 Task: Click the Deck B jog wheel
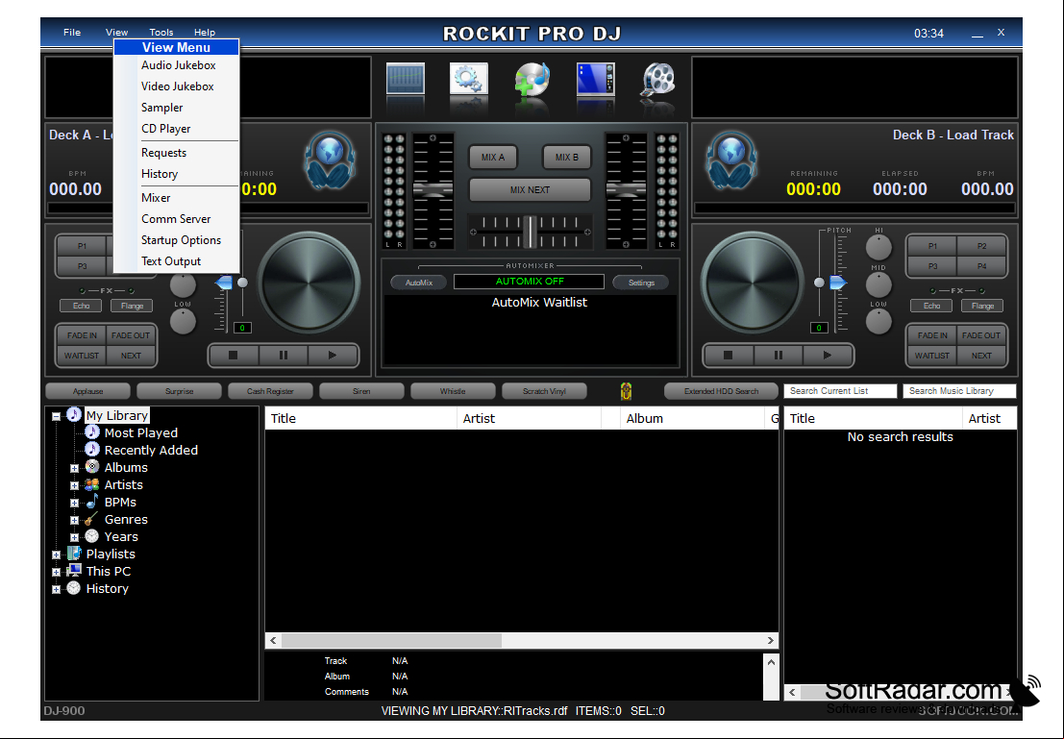point(752,283)
